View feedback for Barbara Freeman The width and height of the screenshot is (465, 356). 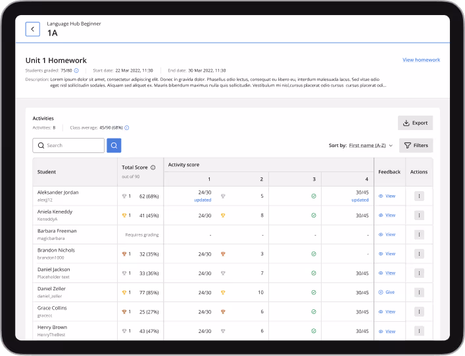[387, 234]
